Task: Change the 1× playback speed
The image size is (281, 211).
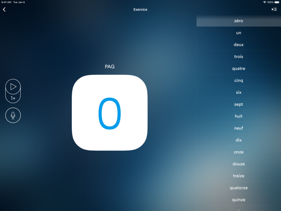Action: pos(13,98)
